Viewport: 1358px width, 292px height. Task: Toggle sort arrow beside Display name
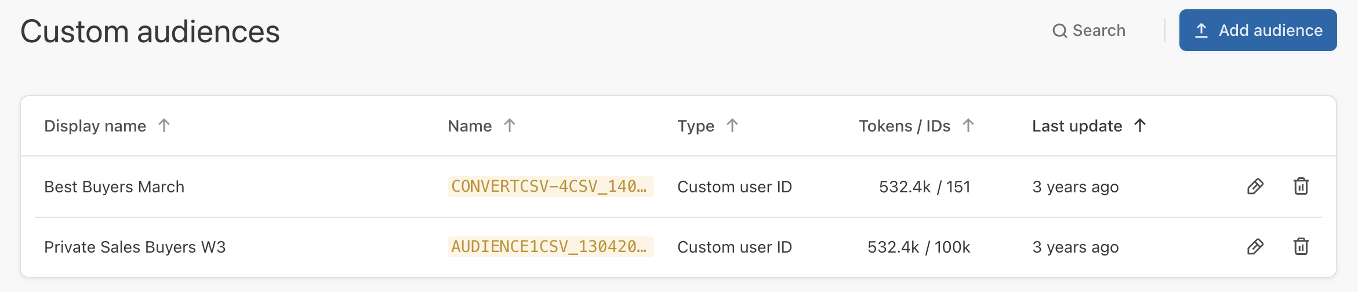point(164,126)
